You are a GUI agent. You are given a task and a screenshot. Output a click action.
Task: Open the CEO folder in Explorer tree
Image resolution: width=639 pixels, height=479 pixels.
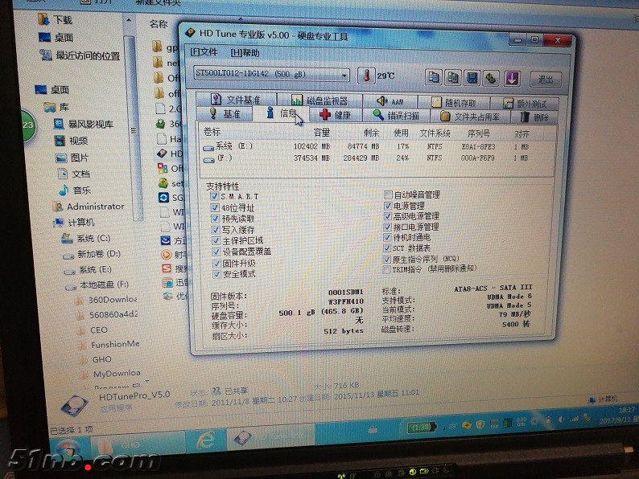point(93,330)
